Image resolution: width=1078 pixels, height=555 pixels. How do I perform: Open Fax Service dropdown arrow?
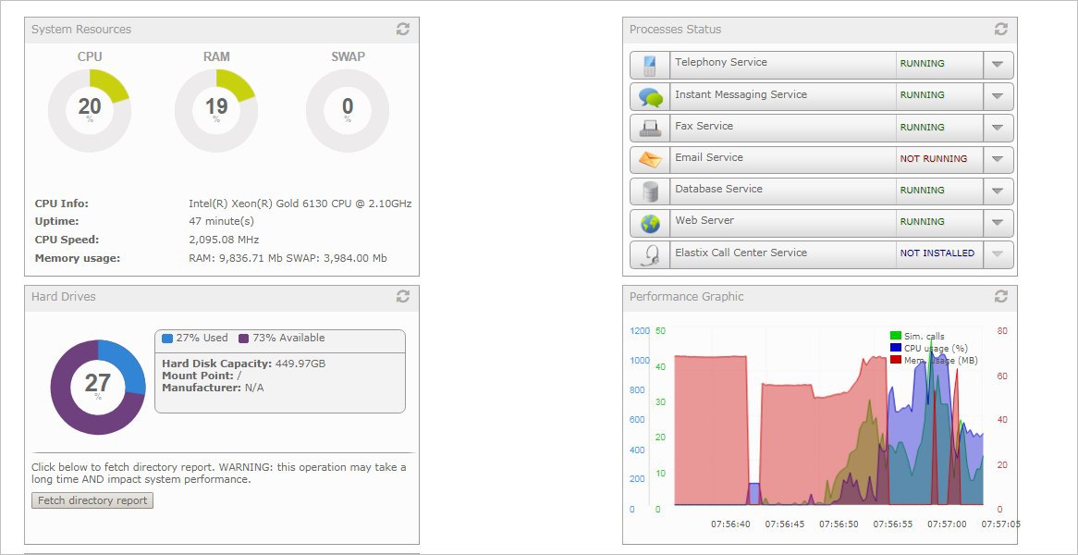pyautogui.click(x=998, y=128)
